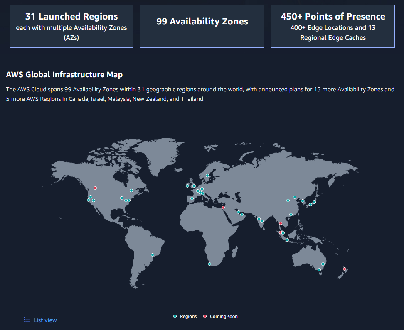Screen dimensions: 404x330
Task: Click the red Coming soon legend dot
Action: click(x=205, y=316)
